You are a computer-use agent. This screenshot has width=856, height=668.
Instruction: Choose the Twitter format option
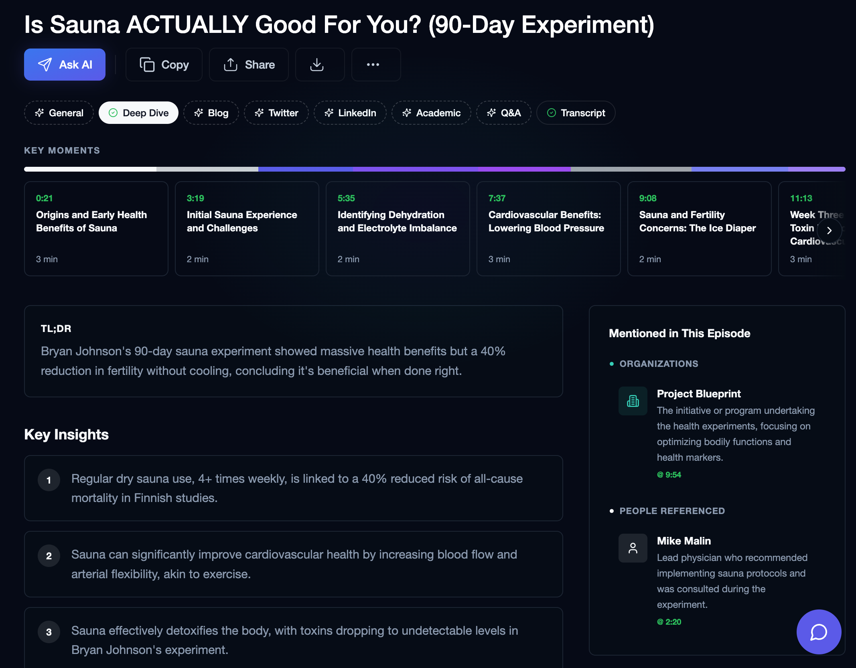276,113
